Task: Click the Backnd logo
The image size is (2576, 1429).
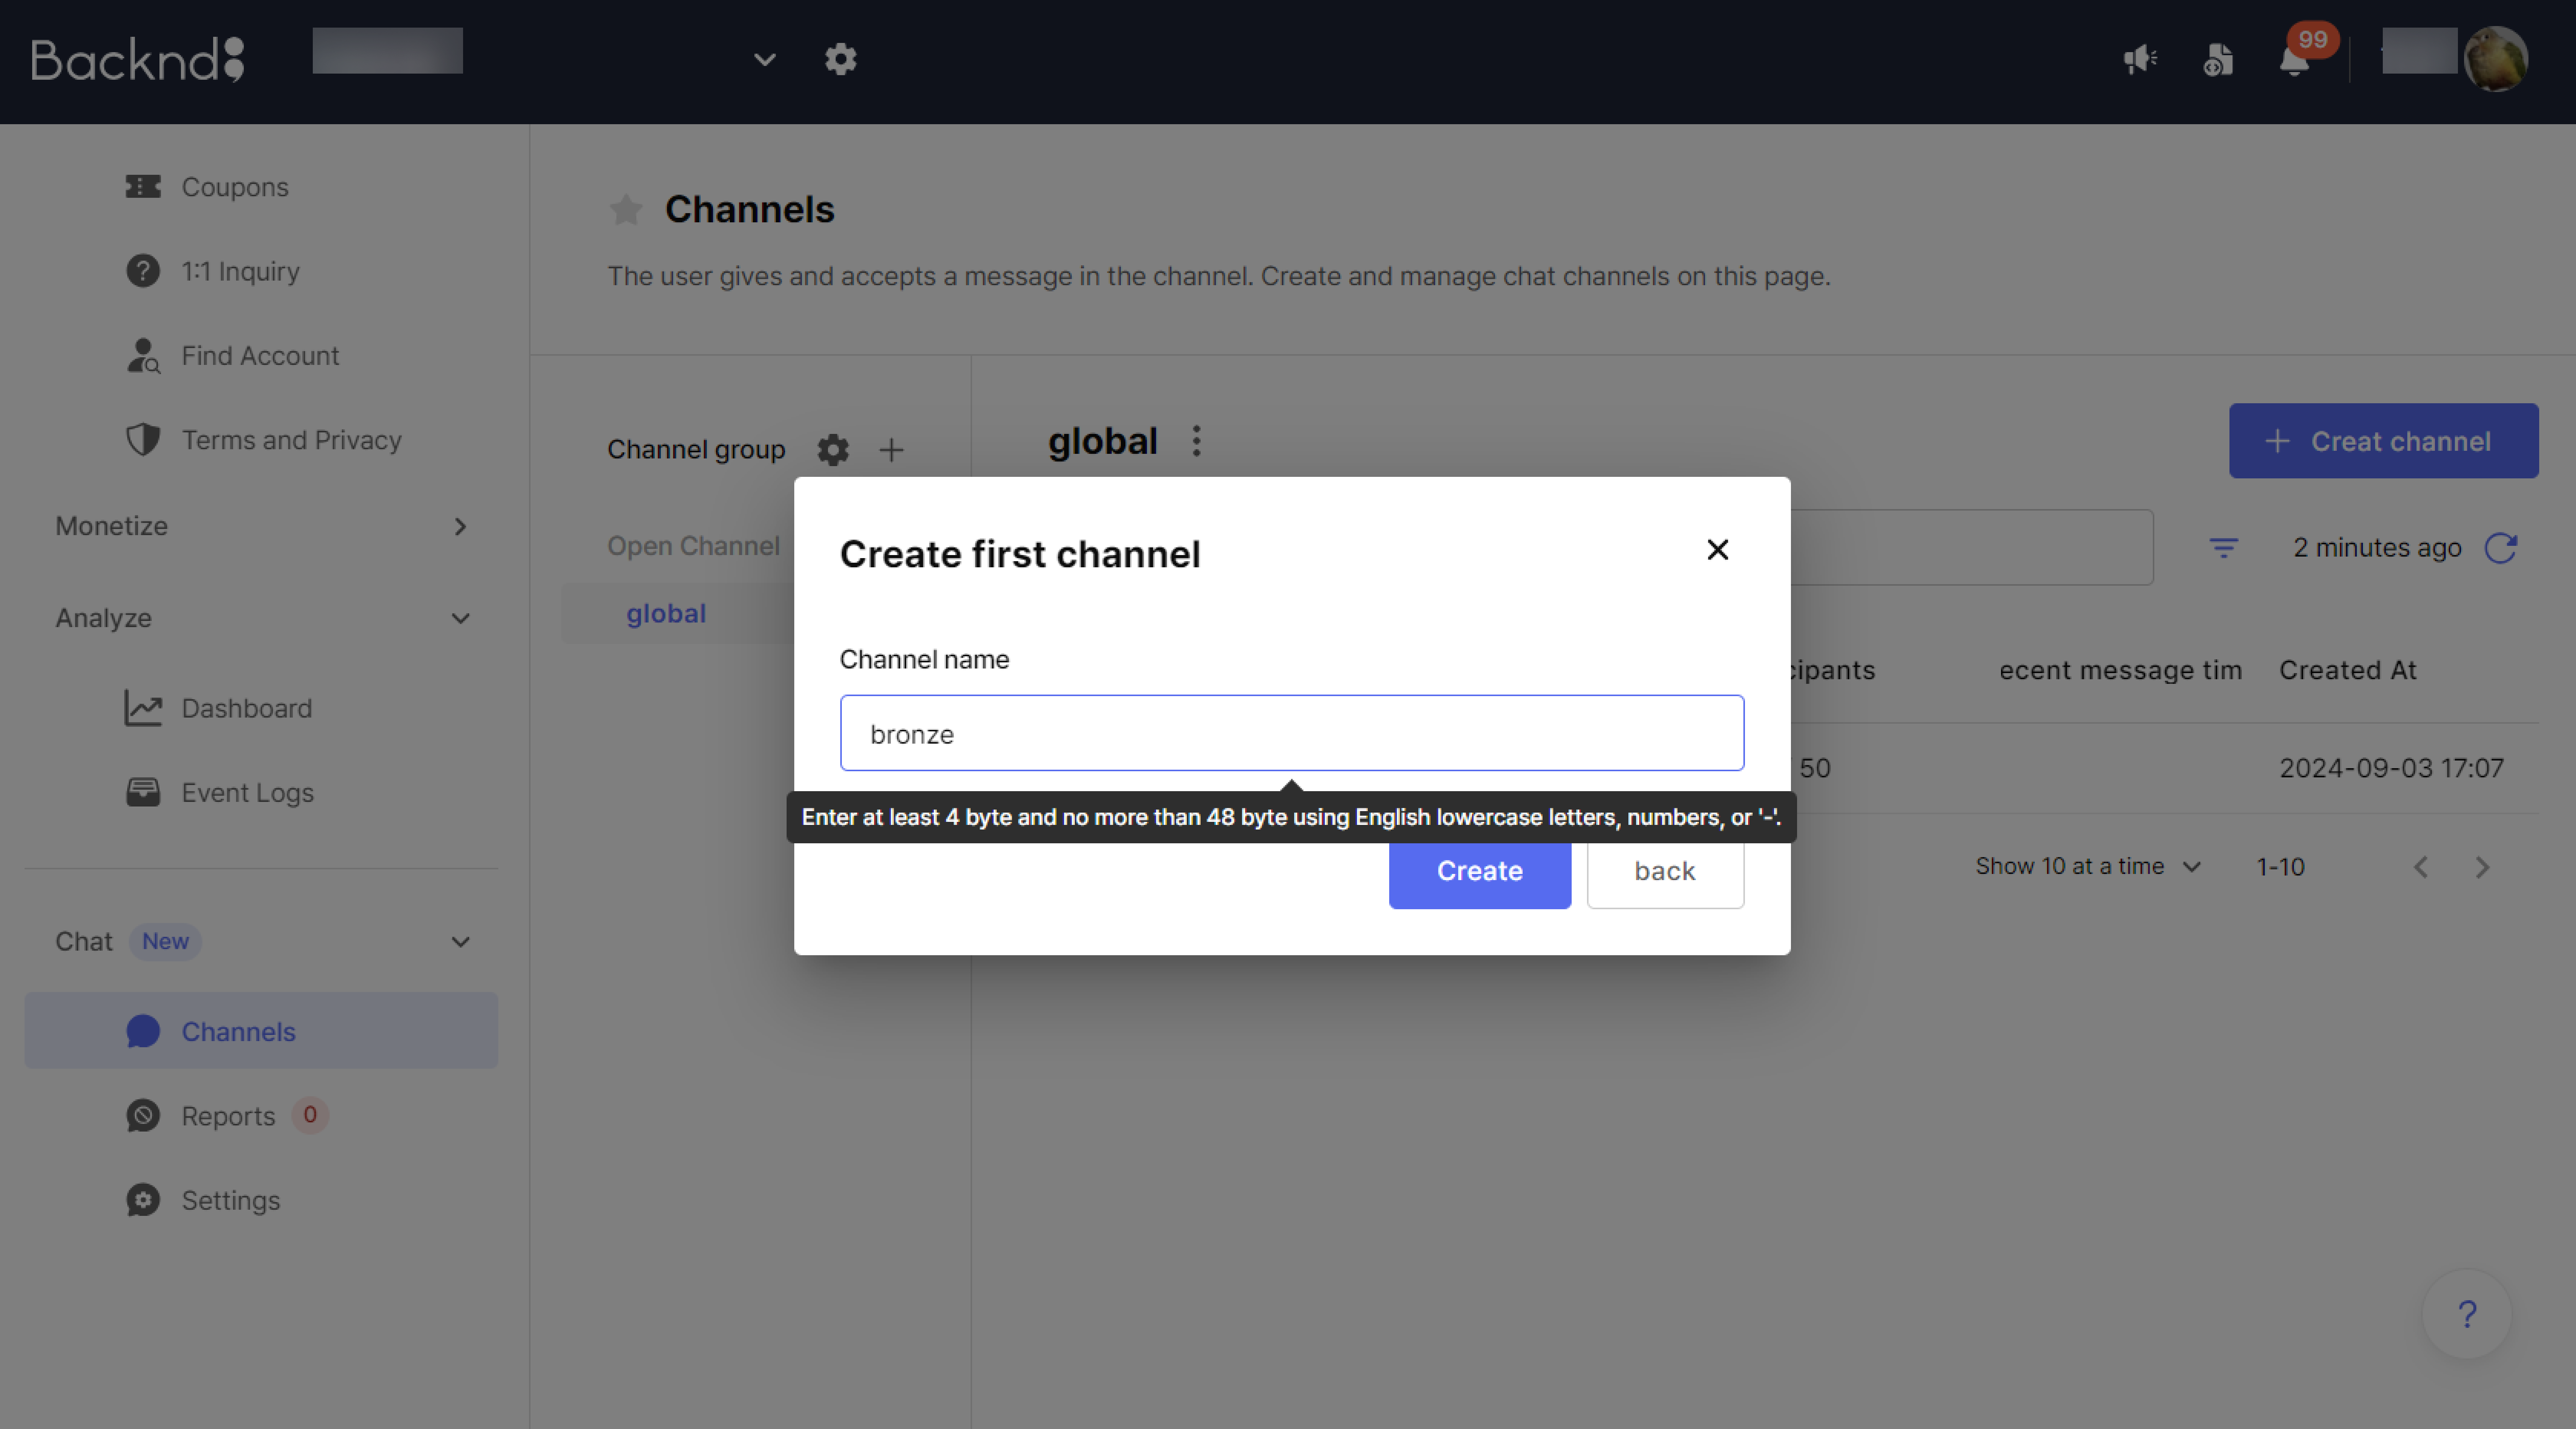Action: [x=138, y=60]
